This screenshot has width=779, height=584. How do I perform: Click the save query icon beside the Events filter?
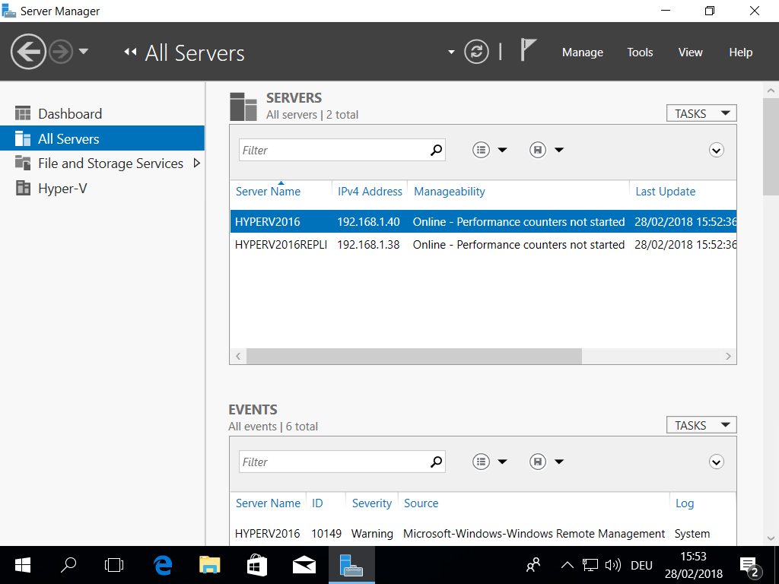point(537,462)
